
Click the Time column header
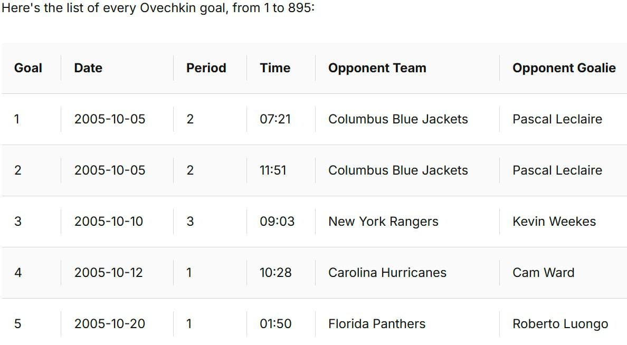click(x=275, y=68)
